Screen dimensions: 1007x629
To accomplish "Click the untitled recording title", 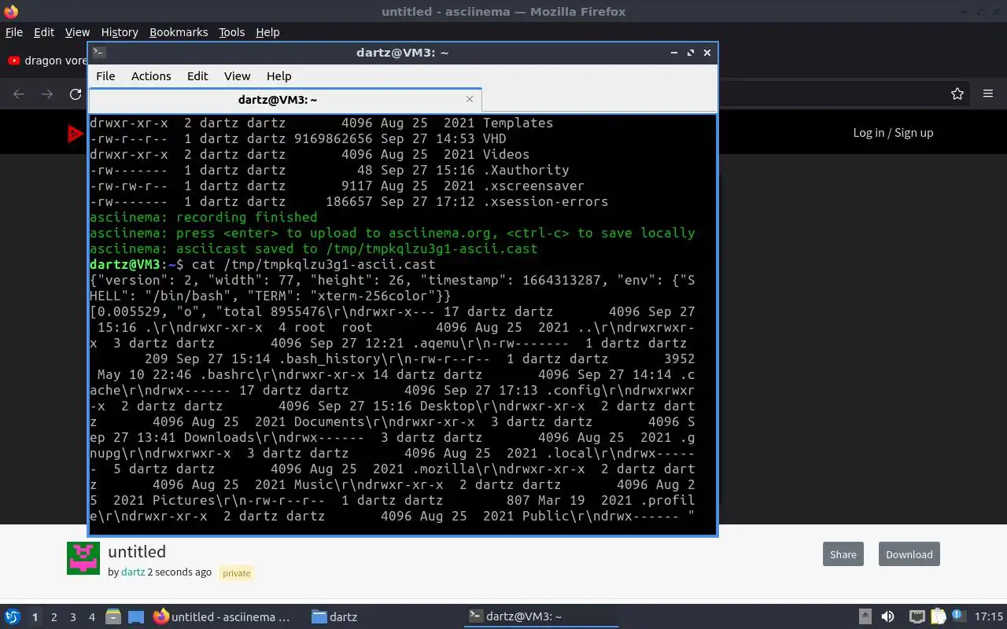I will (x=137, y=551).
